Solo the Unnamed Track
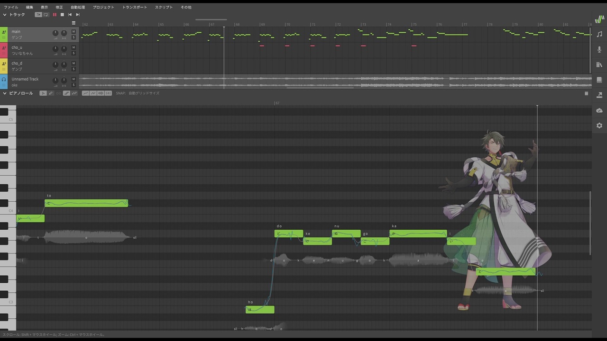This screenshot has width=607, height=341. point(74,85)
